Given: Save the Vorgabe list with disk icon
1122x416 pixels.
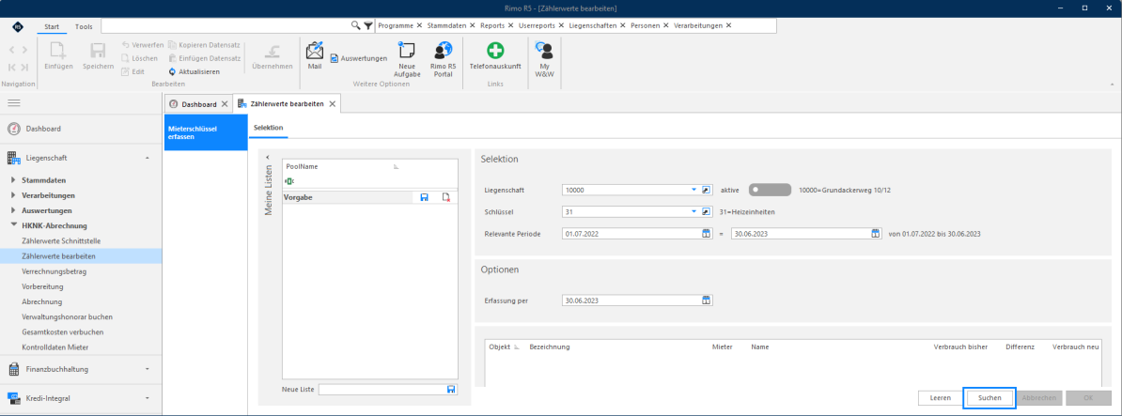Looking at the screenshot, I should [x=425, y=197].
